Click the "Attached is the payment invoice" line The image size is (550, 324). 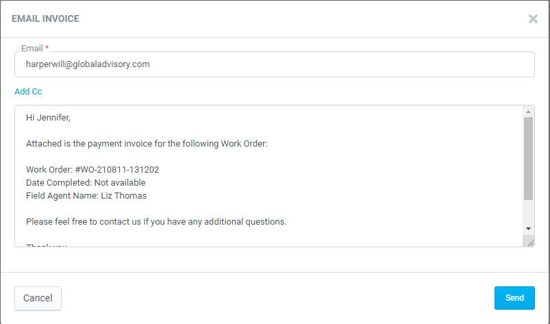[147, 144]
